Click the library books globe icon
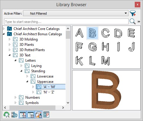This screenshot has width=143, height=121. coord(14,115)
